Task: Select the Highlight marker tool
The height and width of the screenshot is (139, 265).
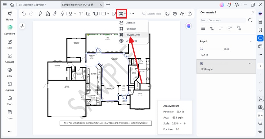Action: (x=40, y=14)
